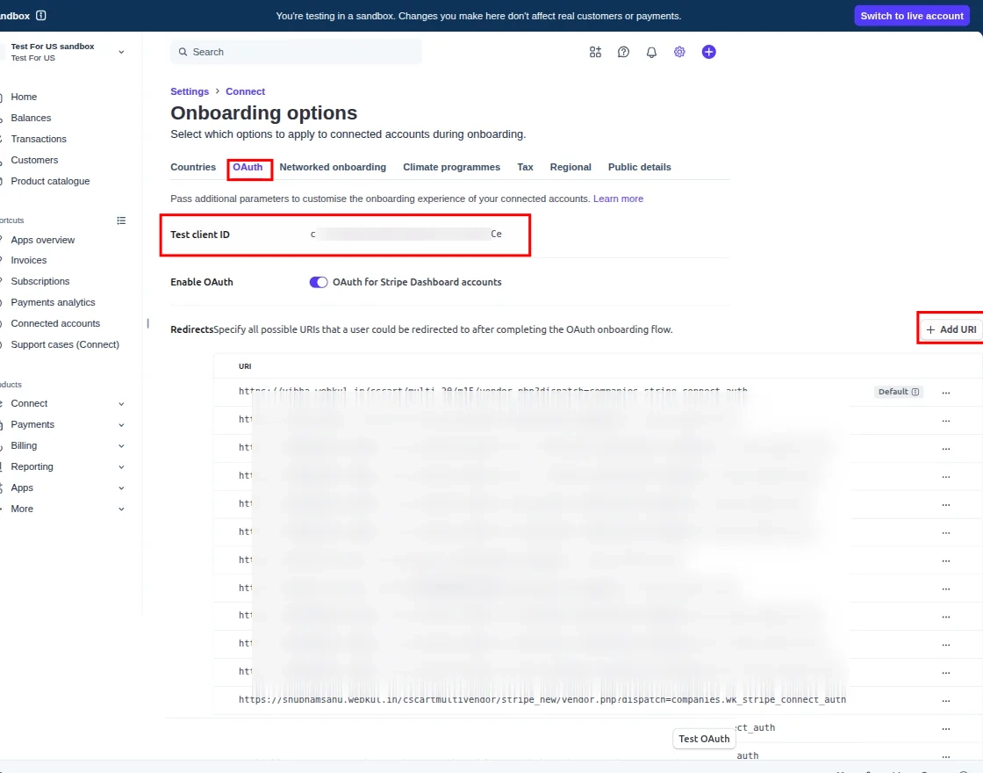This screenshot has width=983, height=773.
Task: Click the shubhamsahu.webkul.in redirect URI text
Action: [542, 699]
